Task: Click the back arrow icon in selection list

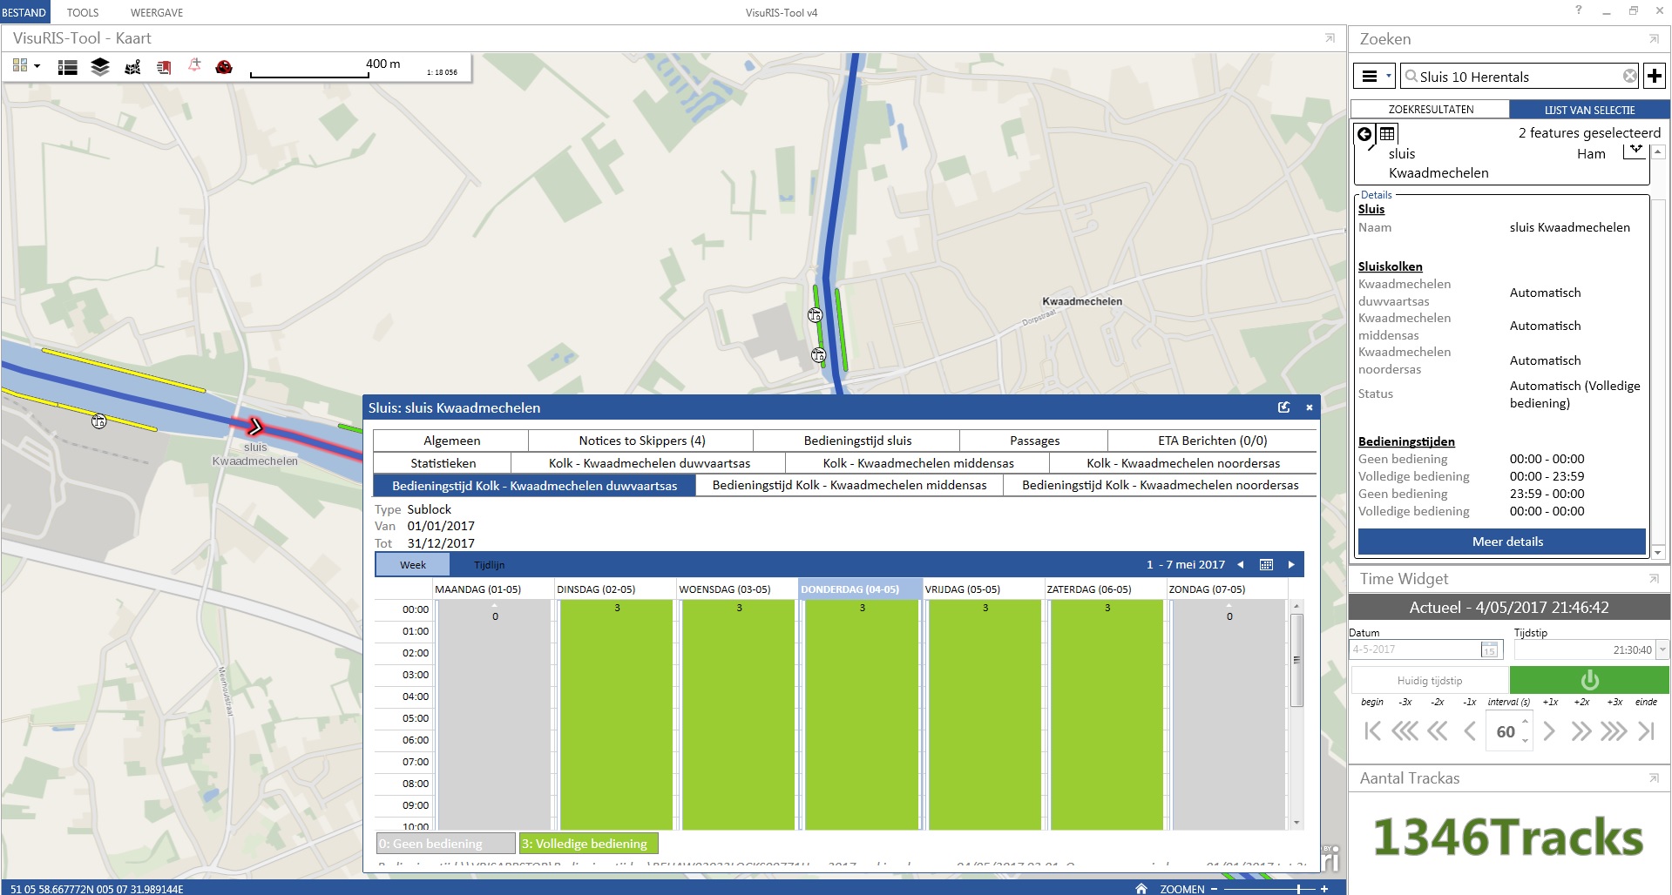Action: [1364, 134]
